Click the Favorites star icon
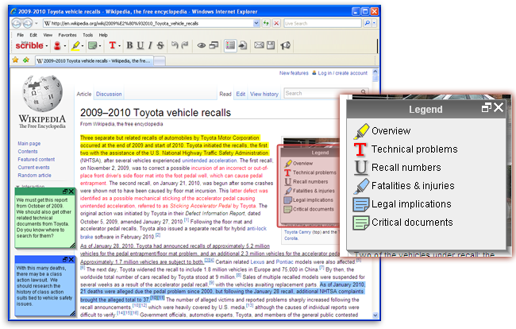This screenshot has height=329, width=516. [x=15, y=60]
